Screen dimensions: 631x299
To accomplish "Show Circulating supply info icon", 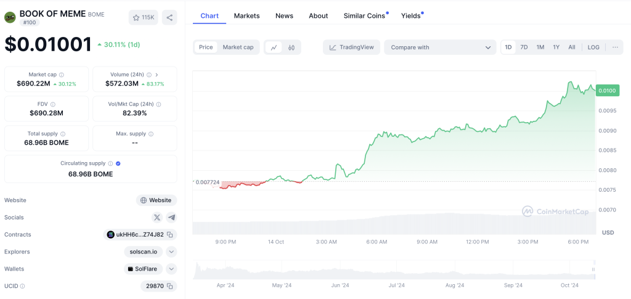I will pyautogui.click(x=111, y=164).
